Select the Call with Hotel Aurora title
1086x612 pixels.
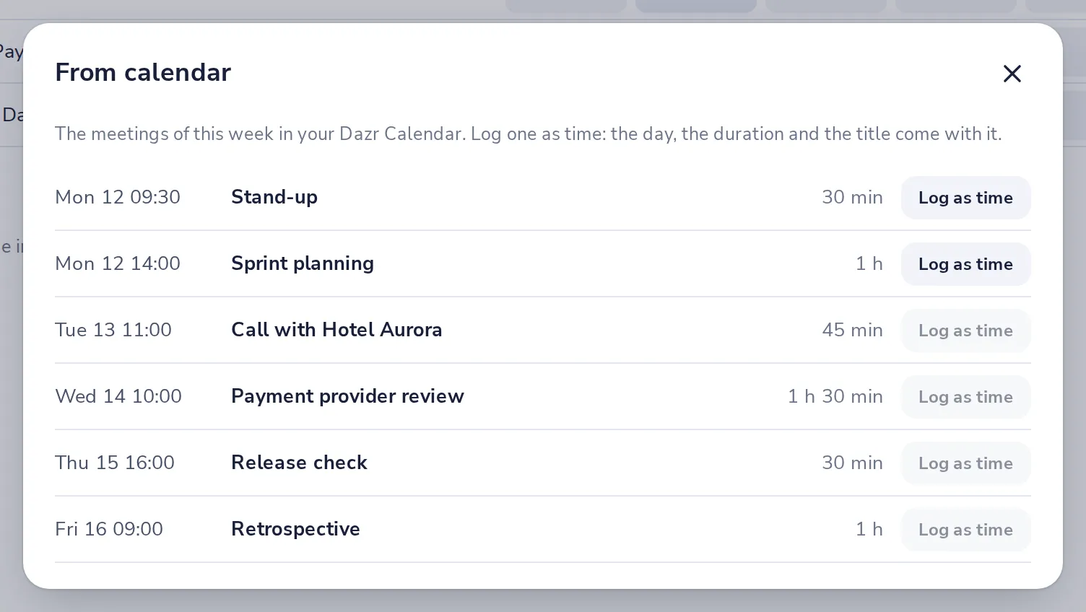(336, 330)
